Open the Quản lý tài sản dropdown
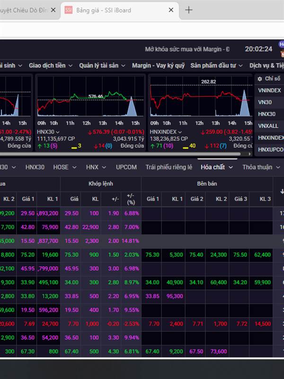The image size is (284, 379). pos(102,65)
